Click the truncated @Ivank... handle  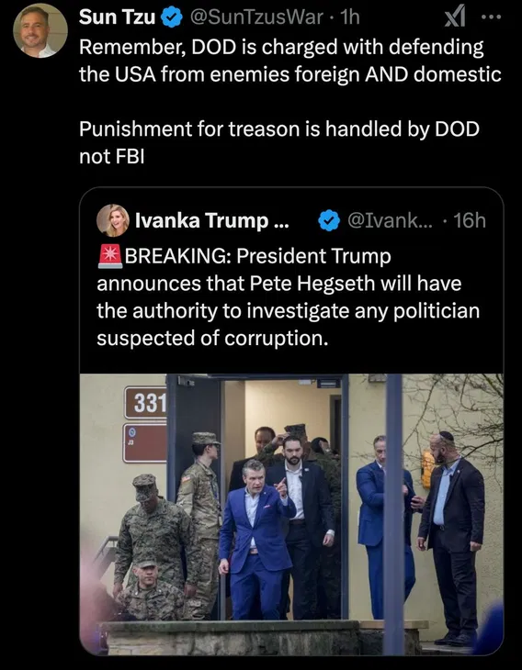pos(390,220)
